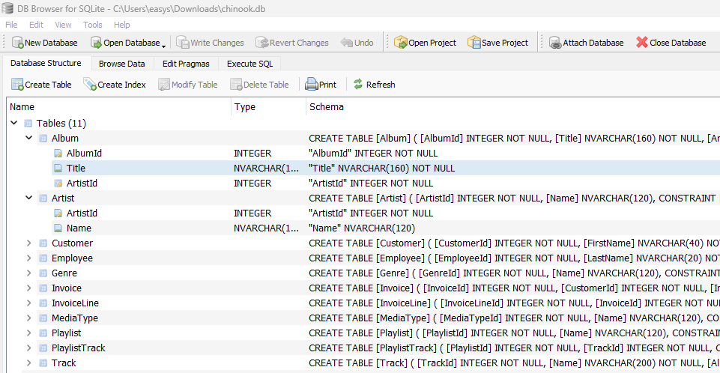Viewport: 720px width, 373px height.
Task: Select the Title row's NVARCHAR type cell
Action: (266, 169)
